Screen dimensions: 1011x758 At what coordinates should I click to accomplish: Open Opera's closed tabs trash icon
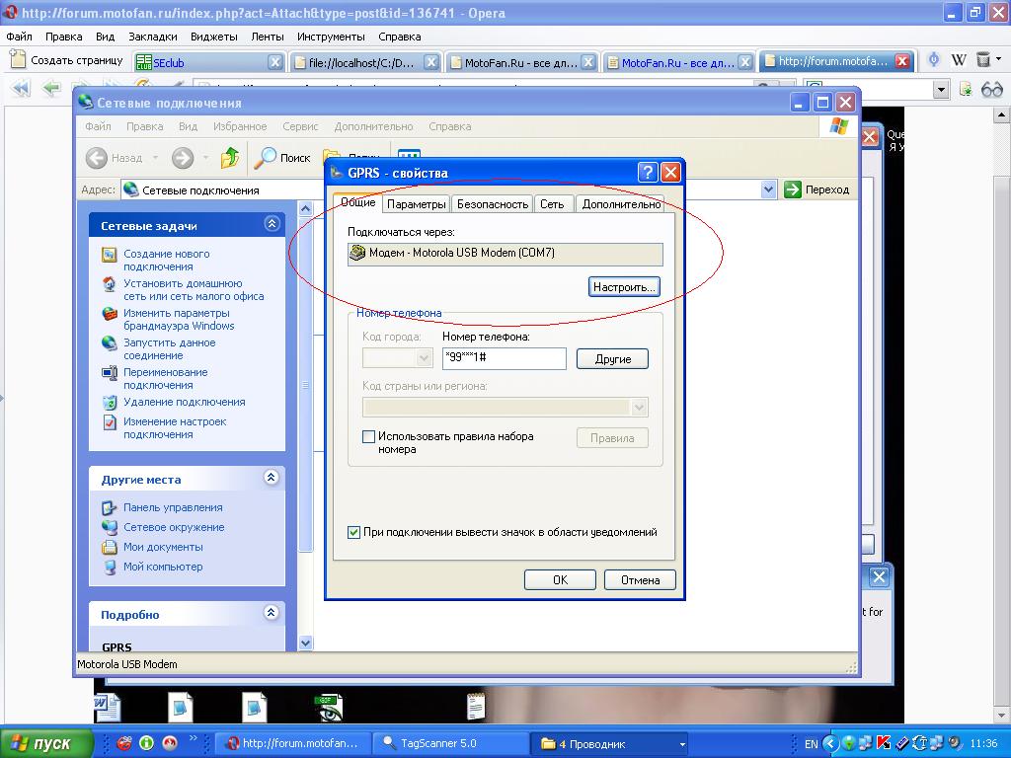point(983,60)
